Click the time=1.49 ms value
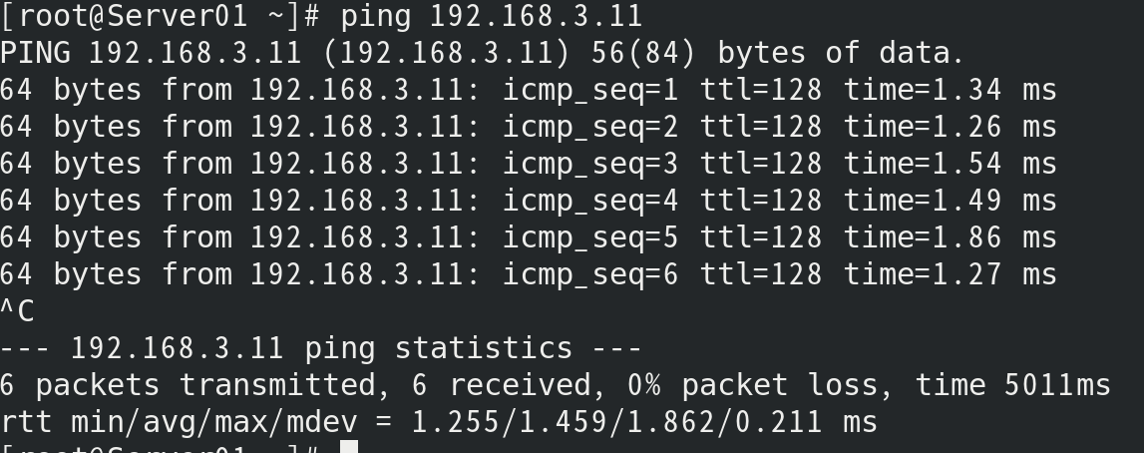This screenshot has width=1144, height=453. coord(950,202)
